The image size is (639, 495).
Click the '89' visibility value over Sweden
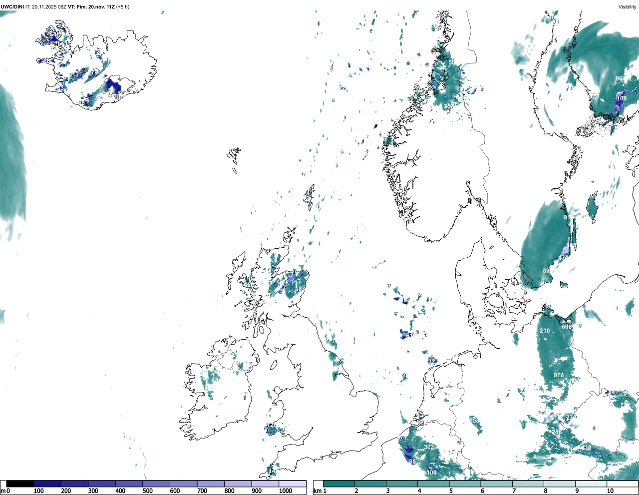[x=546, y=271]
